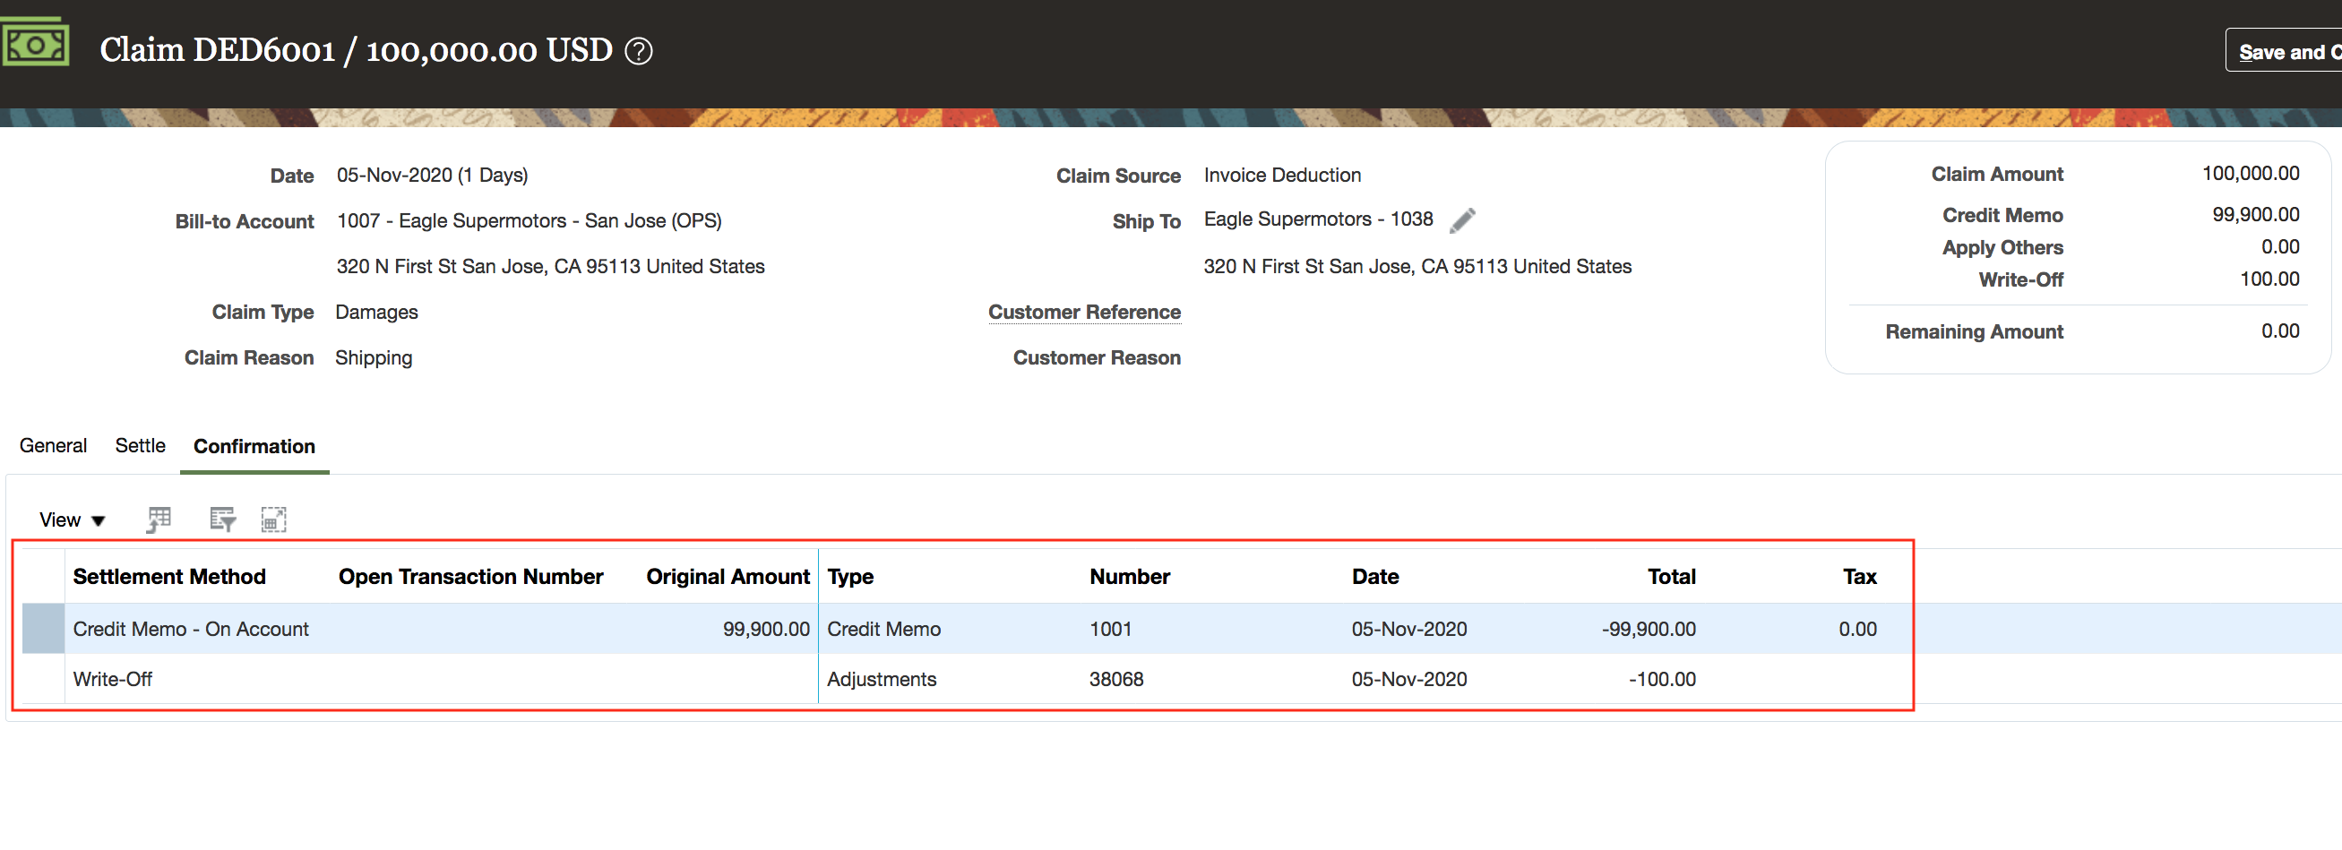2342x850 pixels.
Task: Click the Open Transaction Number column header
Action: click(x=470, y=576)
